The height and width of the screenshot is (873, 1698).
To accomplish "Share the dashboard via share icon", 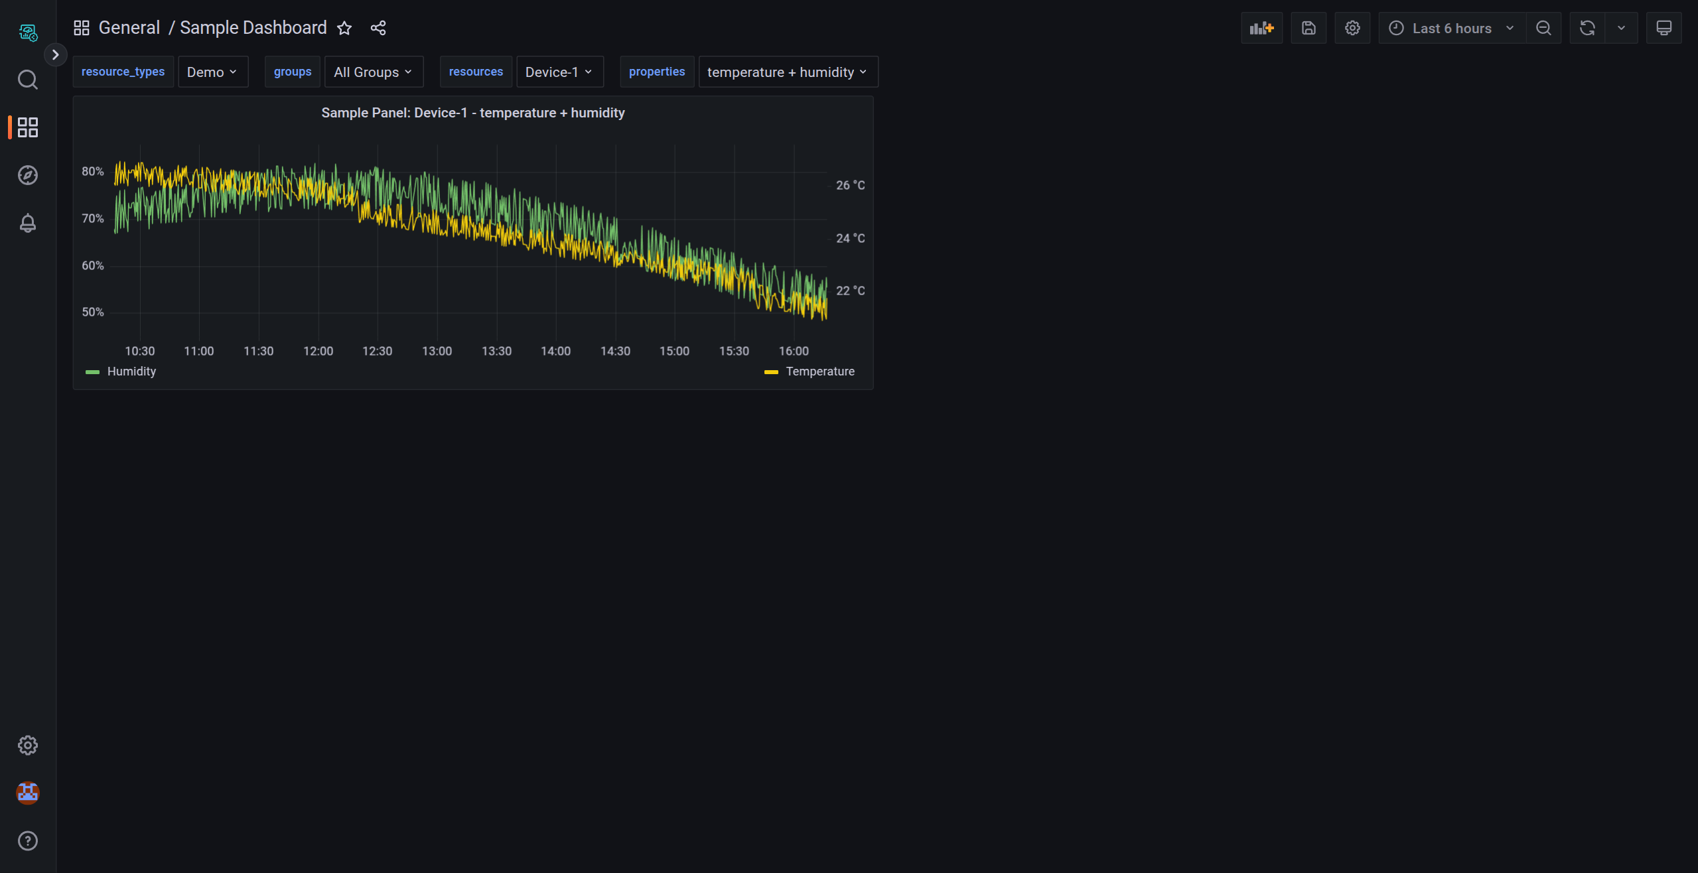I will pos(378,28).
